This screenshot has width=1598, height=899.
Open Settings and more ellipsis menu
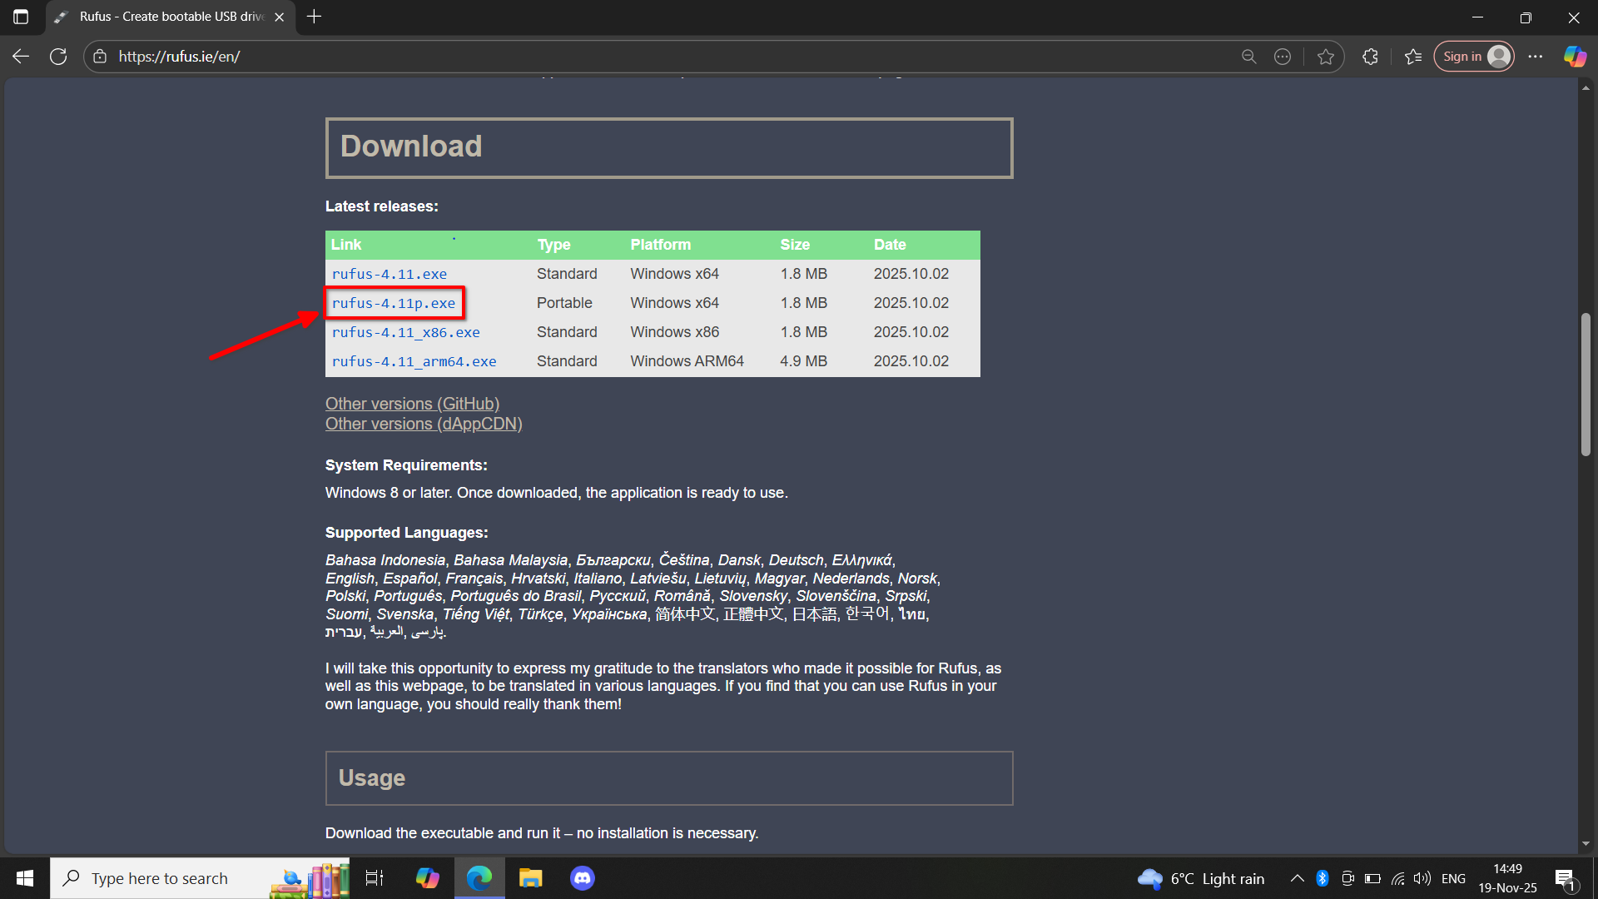tap(1536, 57)
